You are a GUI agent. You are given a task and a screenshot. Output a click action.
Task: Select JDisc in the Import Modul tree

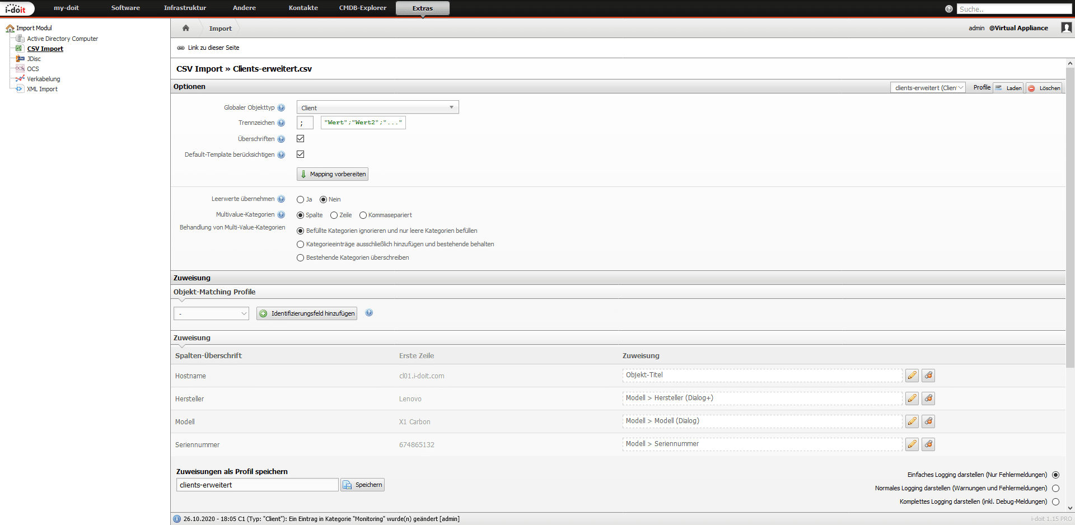[x=34, y=59]
